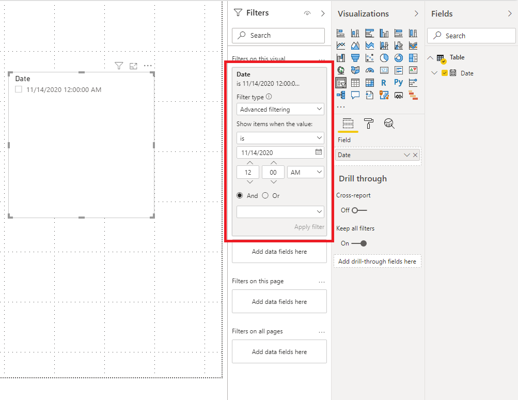The image size is (518, 400).
Task: Open More options on the slicer visual
Action: 148,66
